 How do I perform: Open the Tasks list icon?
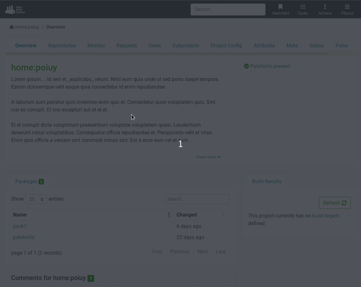(x=302, y=7)
